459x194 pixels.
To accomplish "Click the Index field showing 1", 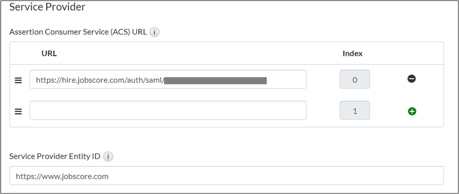I will click(354, 111).
